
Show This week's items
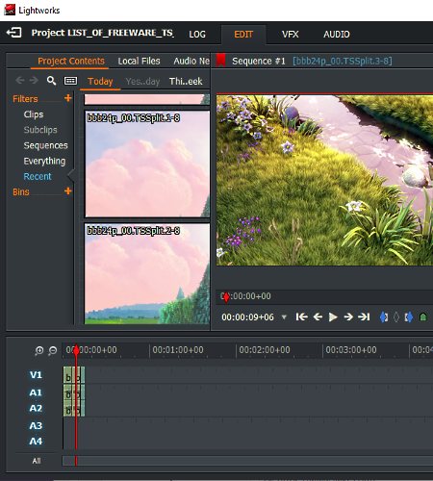[186, 81]
